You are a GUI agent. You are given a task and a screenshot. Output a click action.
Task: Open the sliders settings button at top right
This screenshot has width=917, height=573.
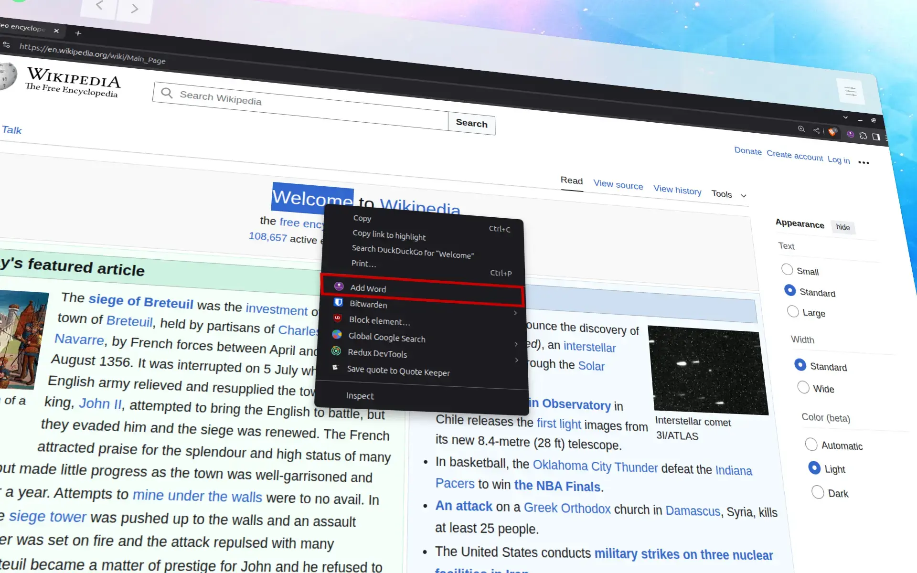tap(851, 91)
